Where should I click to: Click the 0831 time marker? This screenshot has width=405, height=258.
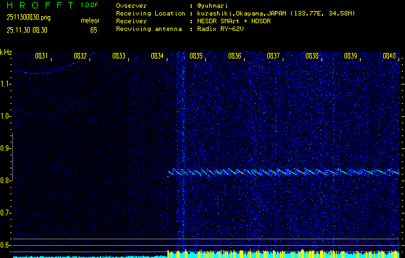pyautogui.click(x=41, y=56)
